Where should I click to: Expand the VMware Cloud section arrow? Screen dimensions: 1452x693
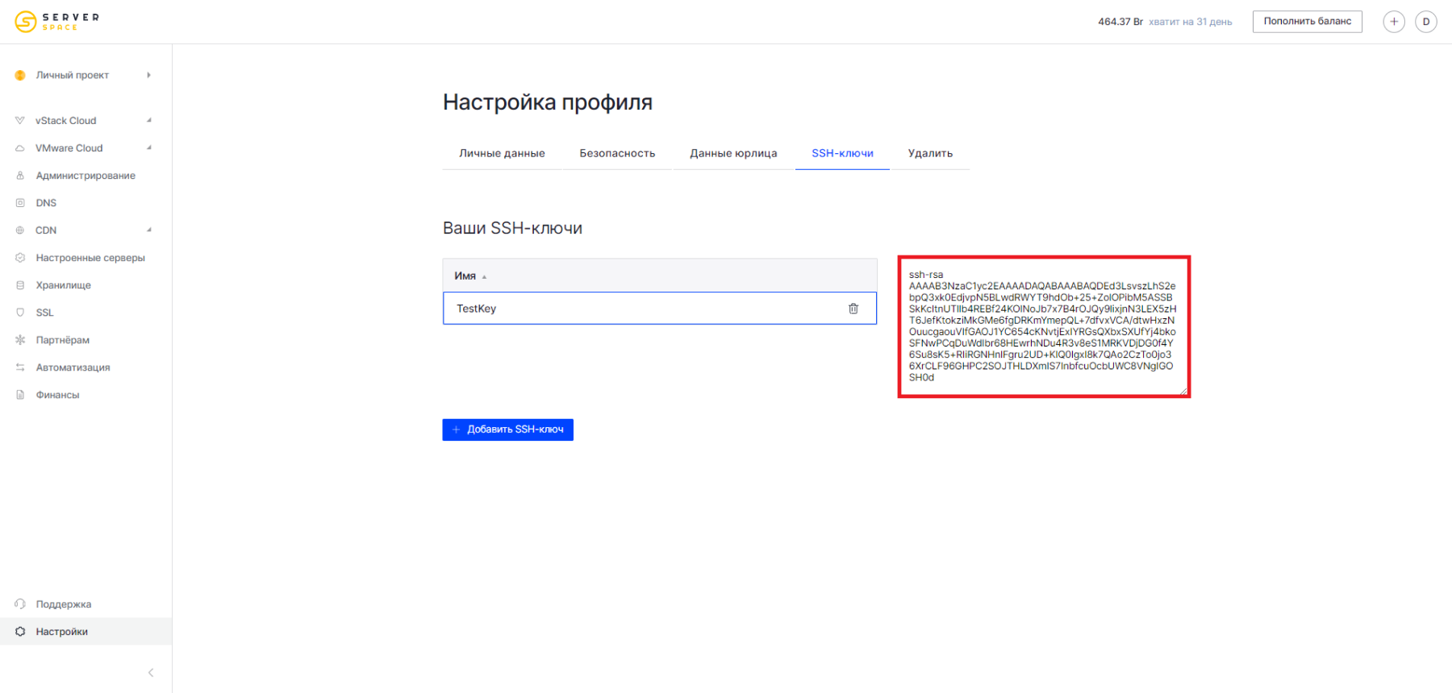click(x=149, y=147)
